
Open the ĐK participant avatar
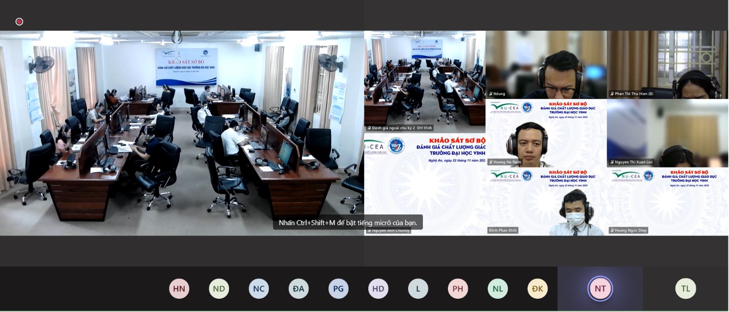coord(537,289)
